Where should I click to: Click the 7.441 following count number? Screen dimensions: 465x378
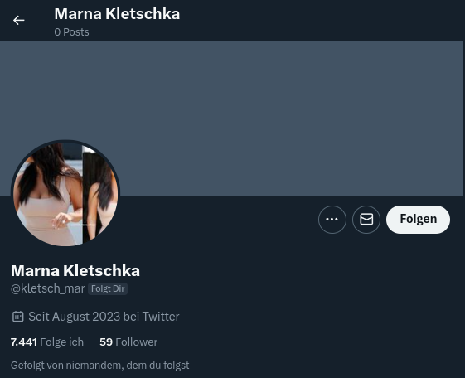click(24, 342)
